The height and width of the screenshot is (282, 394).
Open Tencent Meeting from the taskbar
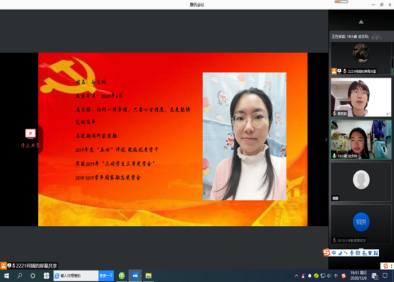point(135,276)
